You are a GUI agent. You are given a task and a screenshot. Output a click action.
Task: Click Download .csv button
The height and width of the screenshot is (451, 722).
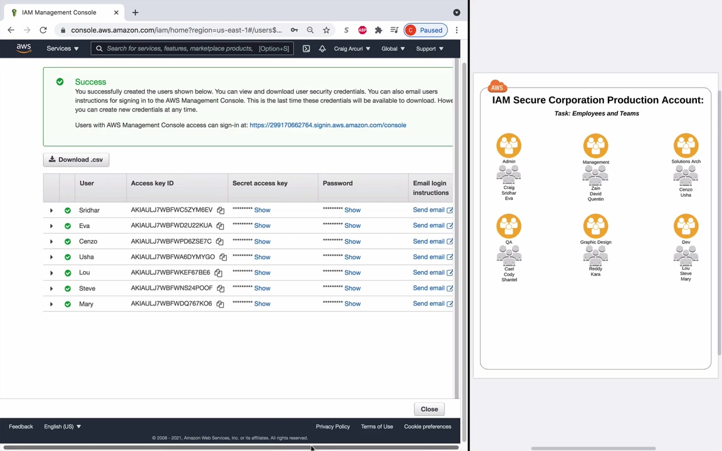(76, 160)
